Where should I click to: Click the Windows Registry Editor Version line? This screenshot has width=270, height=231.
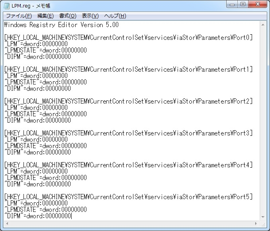pos(61,25)
